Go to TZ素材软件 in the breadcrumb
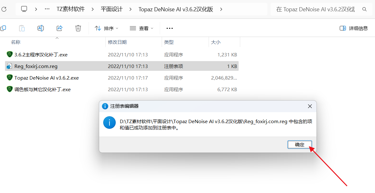Screen dimensions: 375x193 pos(71,9)
